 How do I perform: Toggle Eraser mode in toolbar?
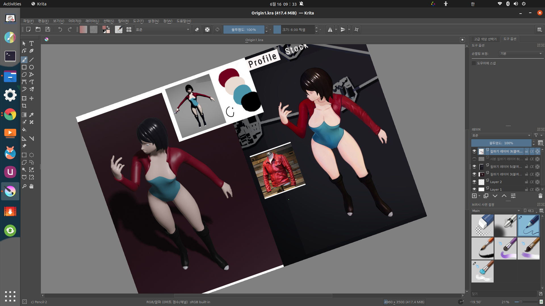[197, 29]
